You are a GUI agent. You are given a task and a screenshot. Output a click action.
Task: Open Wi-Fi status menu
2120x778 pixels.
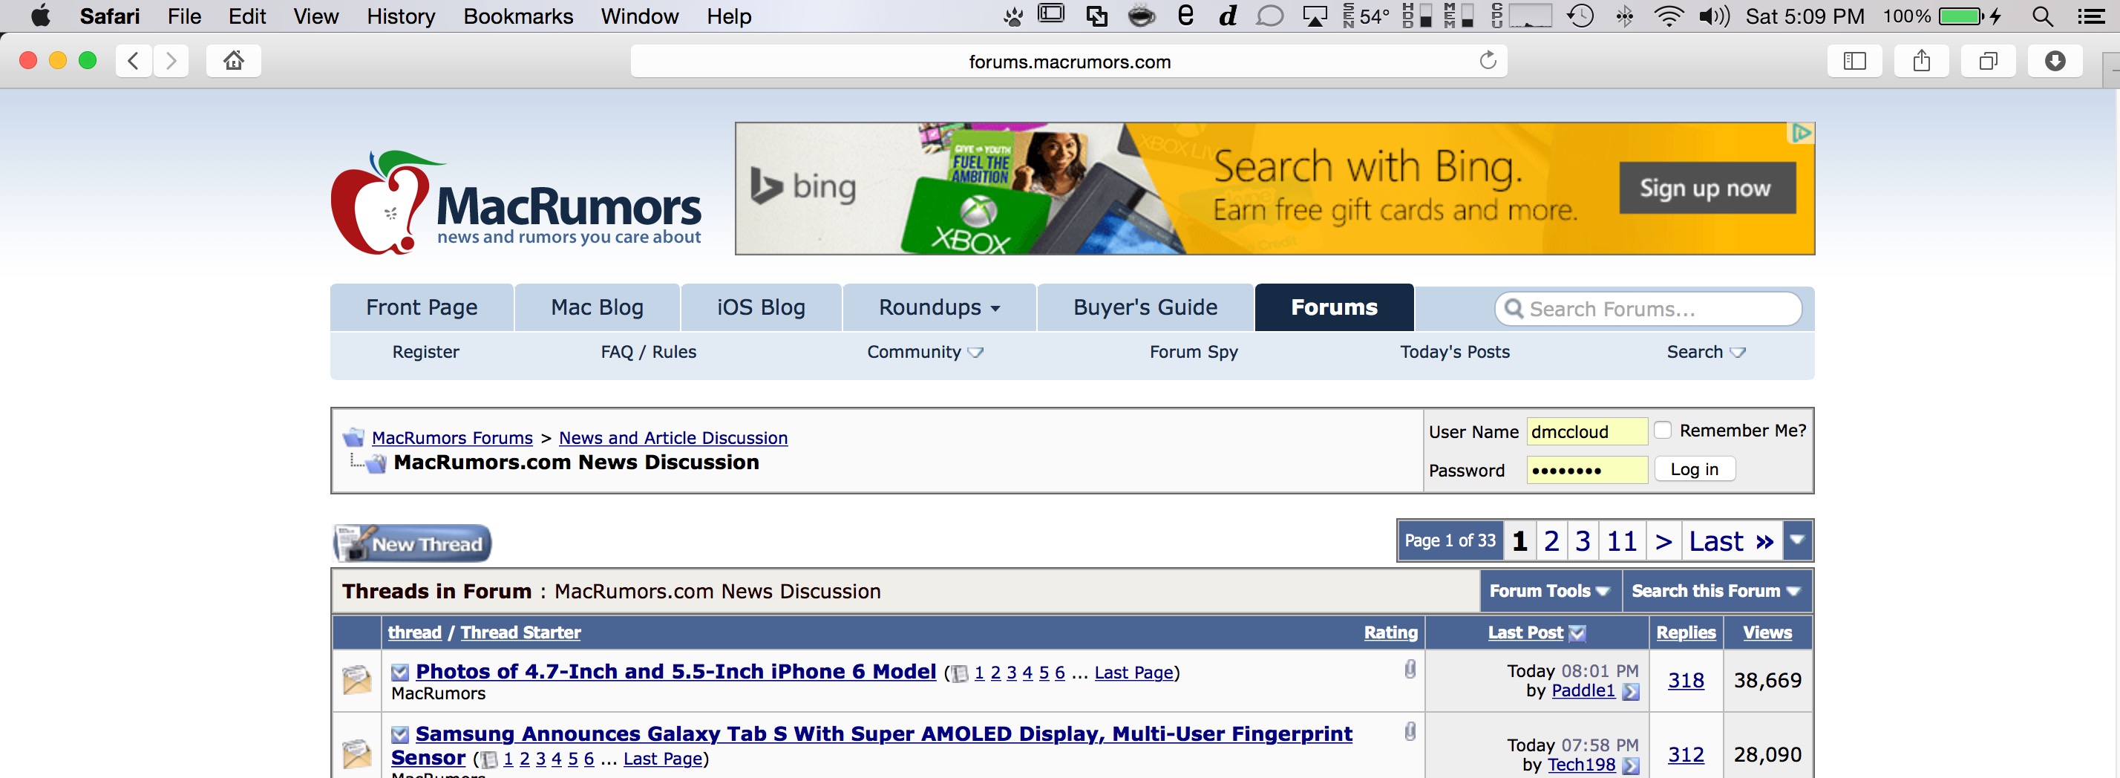1668,16
